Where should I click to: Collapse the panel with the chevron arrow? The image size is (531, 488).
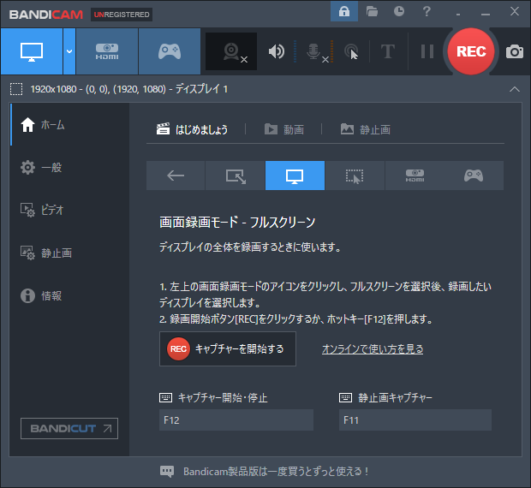point(515,89)
